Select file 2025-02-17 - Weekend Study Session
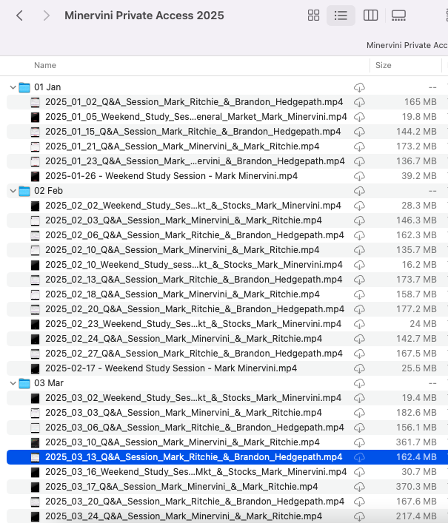The width and height of the screenshot is (448, 523). click(x=171, y=368)
